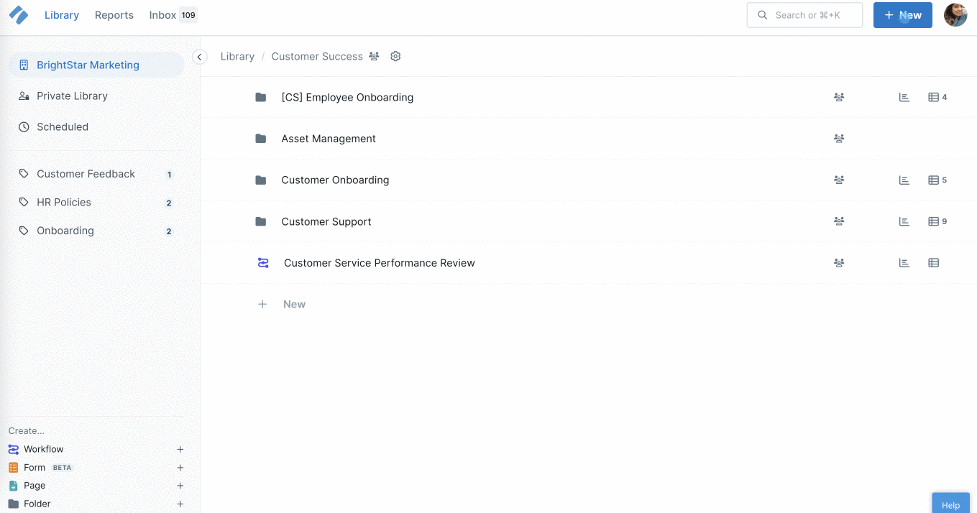Click the HR Policies tag icon
The image size is (977, 513).
point(24,202)
